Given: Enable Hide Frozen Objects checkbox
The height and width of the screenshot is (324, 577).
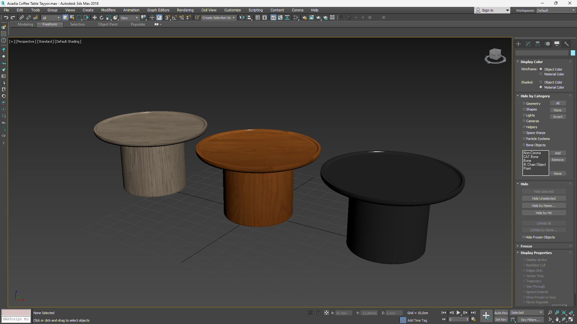Looking at the screenshot, I should point(523,237).
